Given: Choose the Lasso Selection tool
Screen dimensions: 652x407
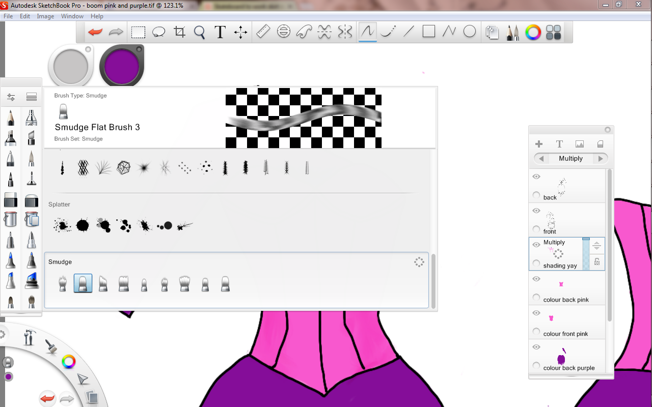Looking at the screenshot, I should (159, 33).
